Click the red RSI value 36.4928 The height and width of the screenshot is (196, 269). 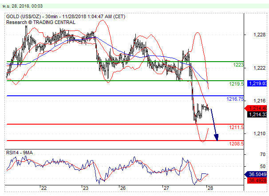point(257,180)
